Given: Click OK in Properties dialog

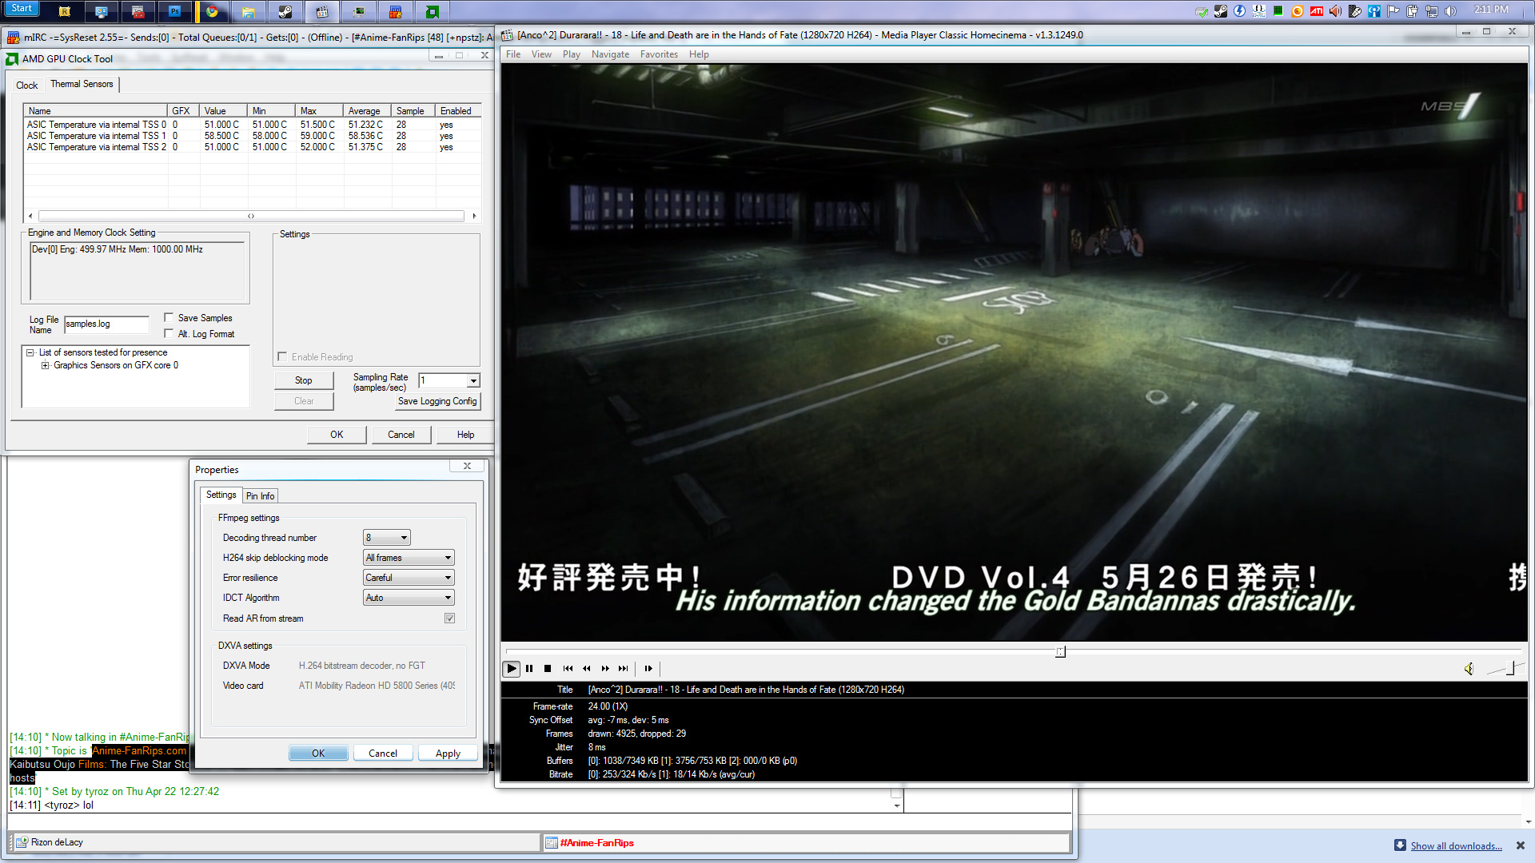Looking at the screenshot, I should coord(318,754).
